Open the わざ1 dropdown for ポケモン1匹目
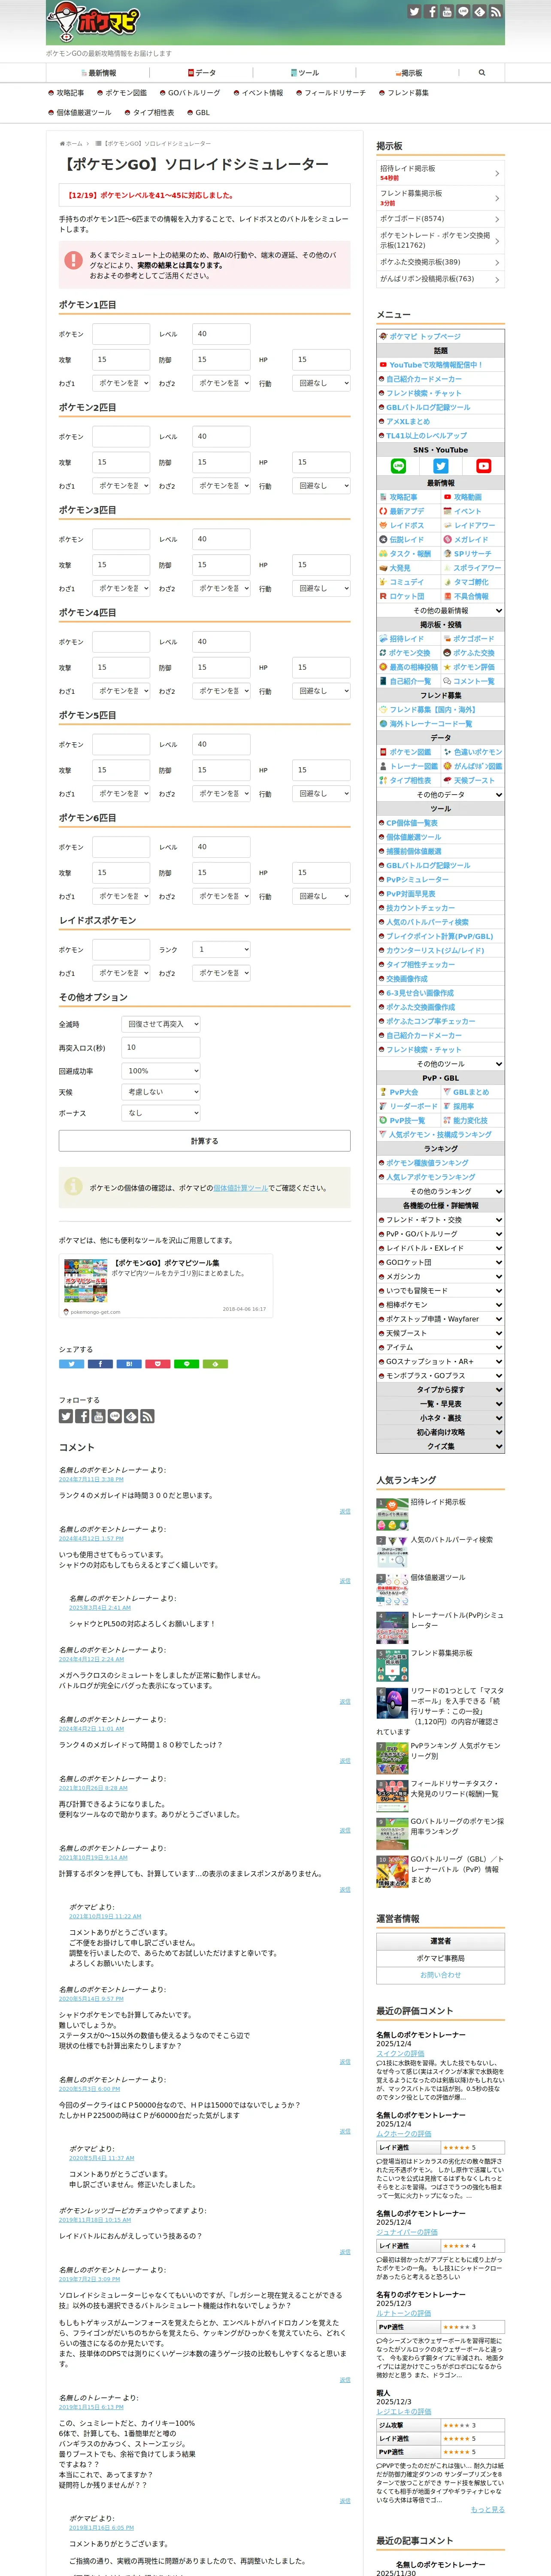Screen dimensions: 551x2576 [121, 383]
